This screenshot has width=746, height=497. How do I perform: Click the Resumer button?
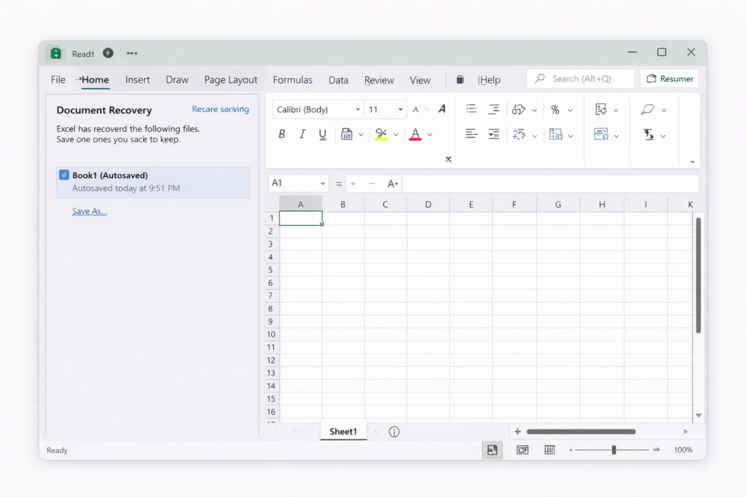pyautogui.click(x=670, y=79)
